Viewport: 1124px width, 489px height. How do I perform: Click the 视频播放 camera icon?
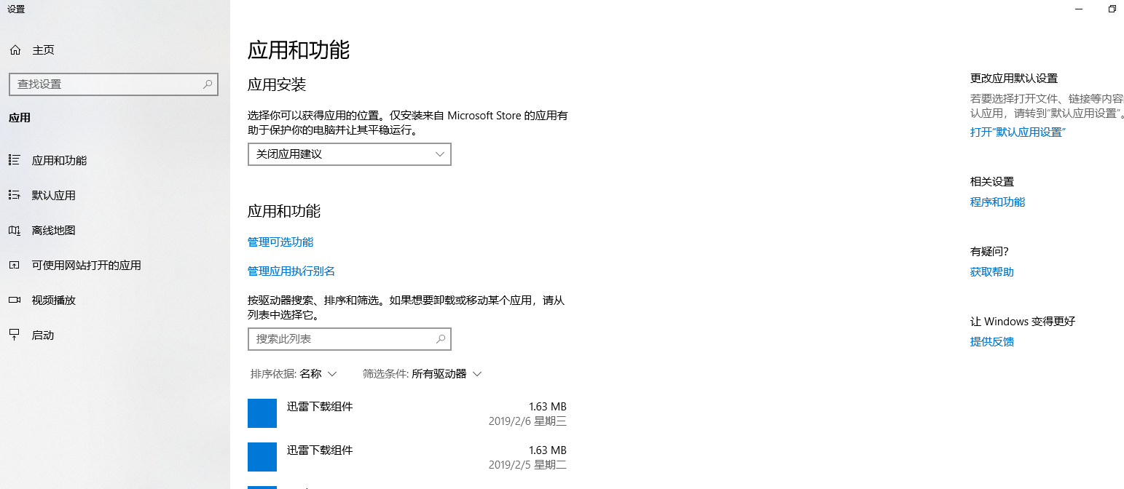(x=14, y=300)
